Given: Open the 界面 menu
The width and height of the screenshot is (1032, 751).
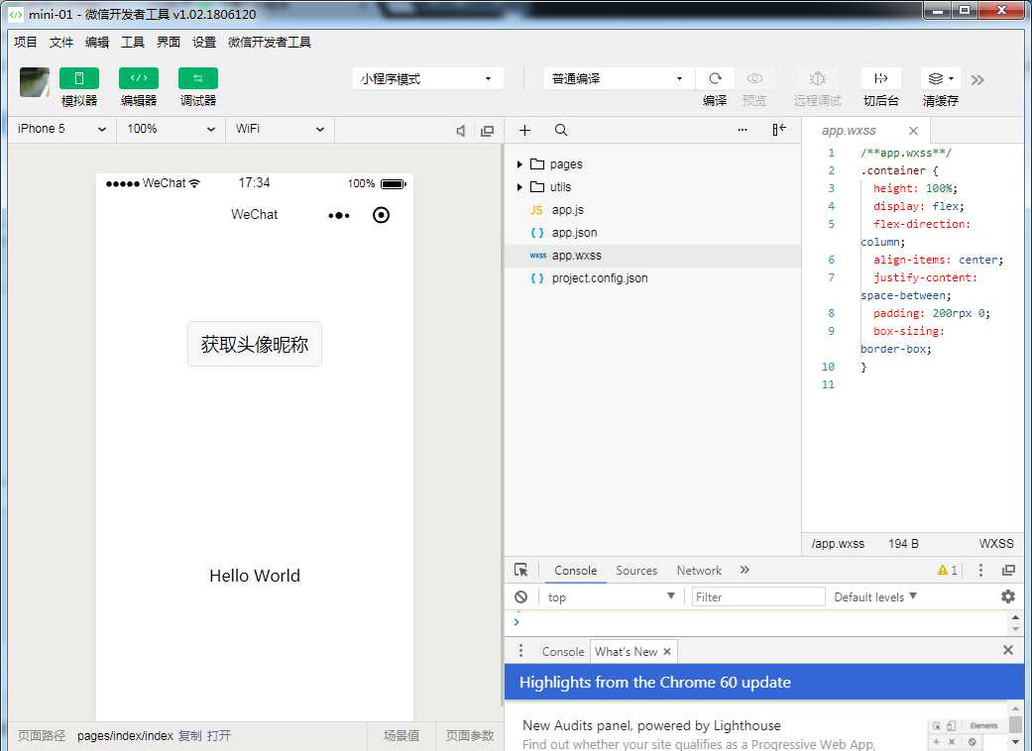Looking at the screenshot, I should click(x=169, y=42).
